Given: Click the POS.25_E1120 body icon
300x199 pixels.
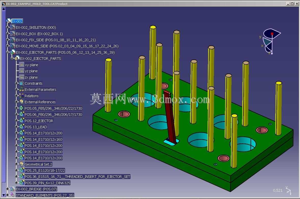Looking at the screenshot, I should coord(22,170).
